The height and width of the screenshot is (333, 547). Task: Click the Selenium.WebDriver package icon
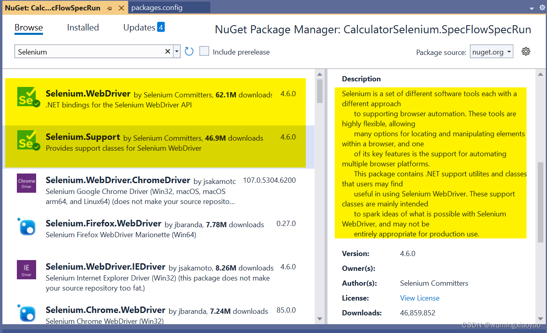(28, 97)
